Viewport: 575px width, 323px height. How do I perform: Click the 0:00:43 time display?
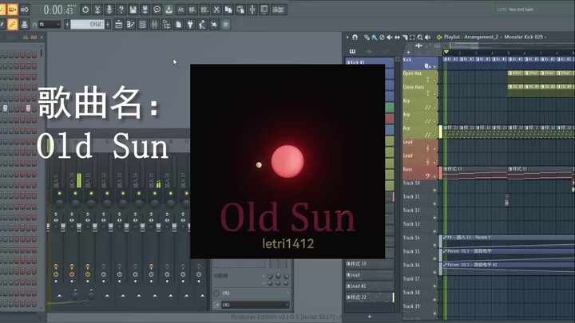point(58,10)
